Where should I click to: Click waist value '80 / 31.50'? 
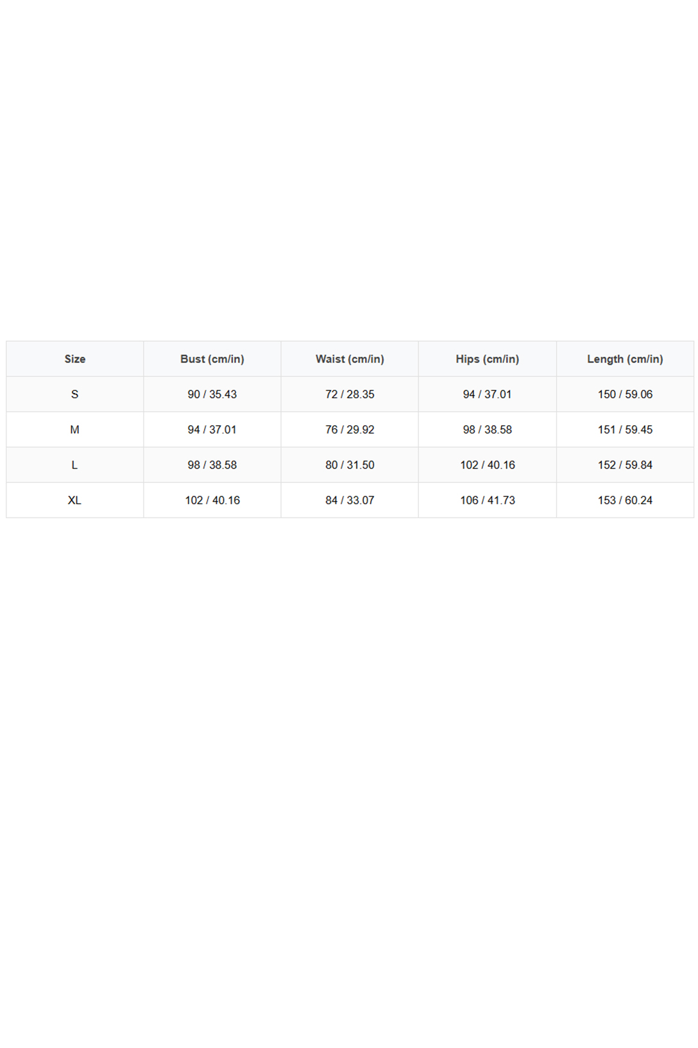(350, 465)
